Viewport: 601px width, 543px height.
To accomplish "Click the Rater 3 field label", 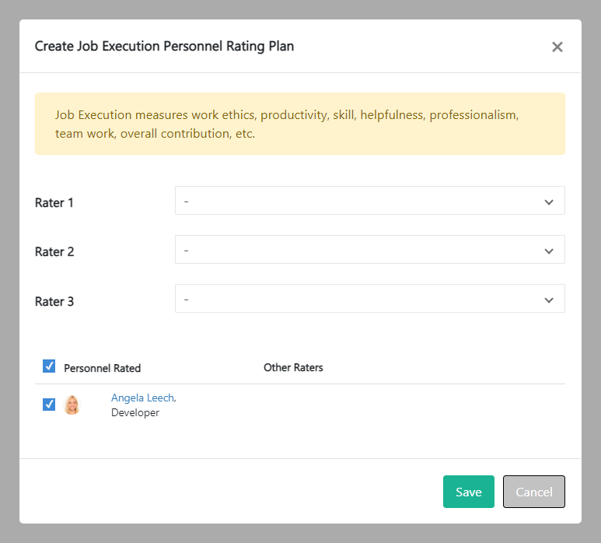I will (x=54, y=301).
